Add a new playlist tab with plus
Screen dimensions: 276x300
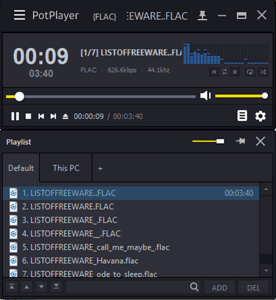[x=100, y=169]
